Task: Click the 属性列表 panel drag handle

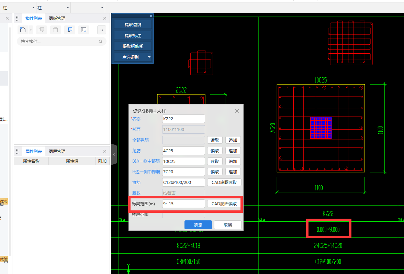Action: (17, 151)
